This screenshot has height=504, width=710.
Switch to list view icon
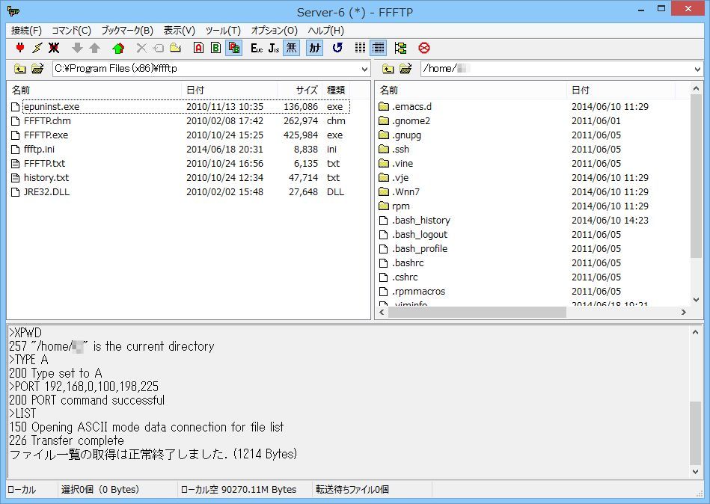(x=361, y=48)
